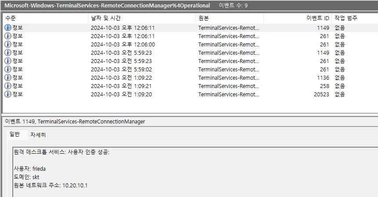The width and height of the screenshot is (378, 197).
Task: Select the date cell 오후 12:06:00
Action: tap(123, 45)
